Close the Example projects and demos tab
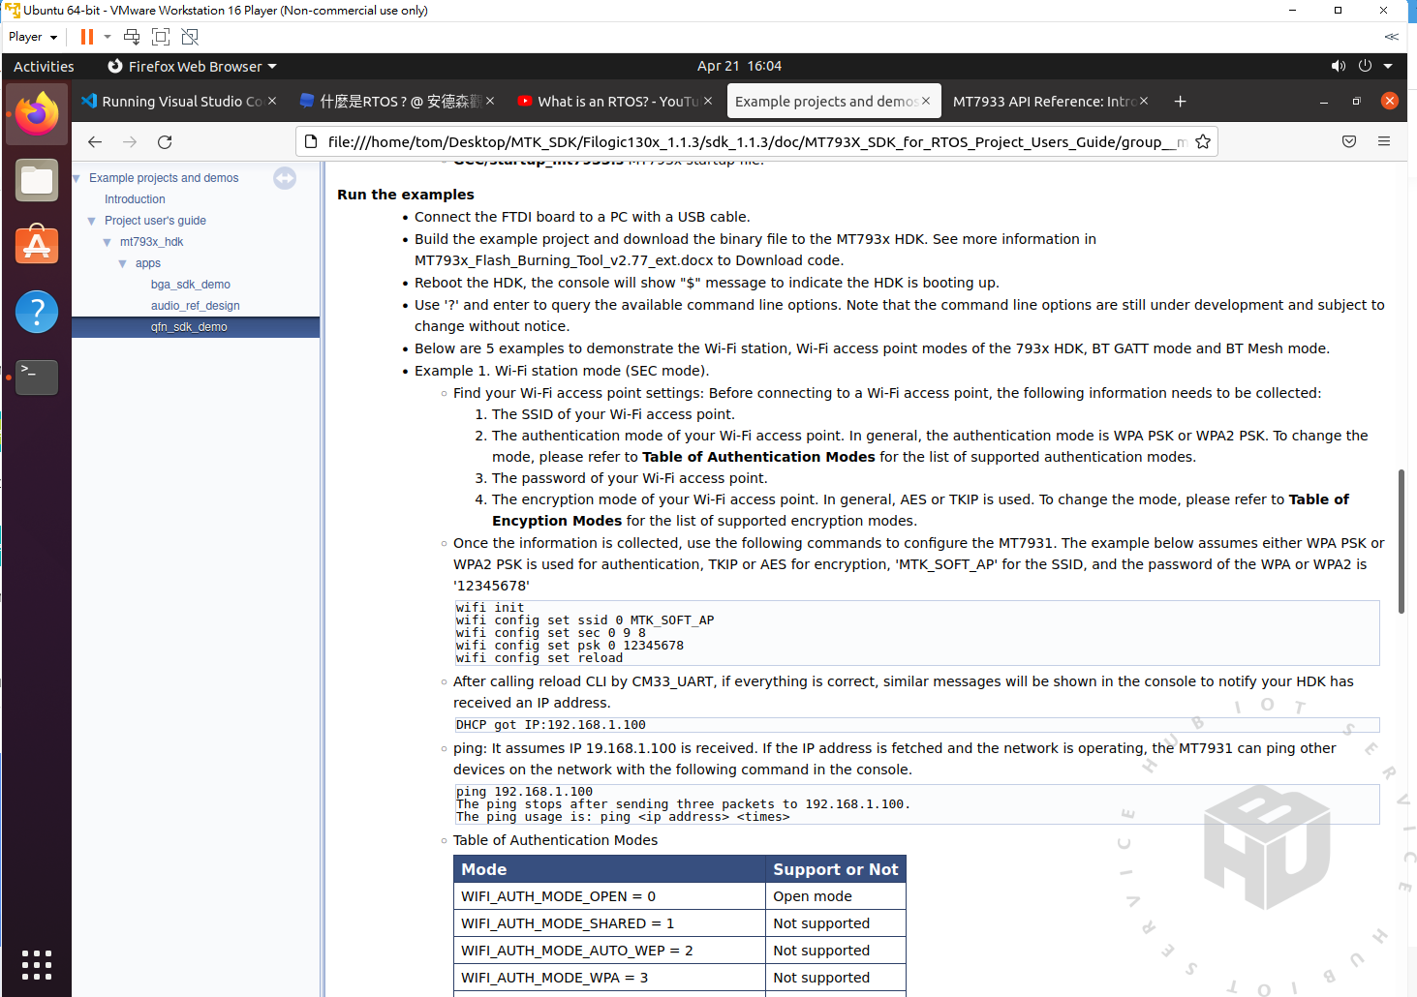The width and height of the screenshot is (1417, 997). 926,101
